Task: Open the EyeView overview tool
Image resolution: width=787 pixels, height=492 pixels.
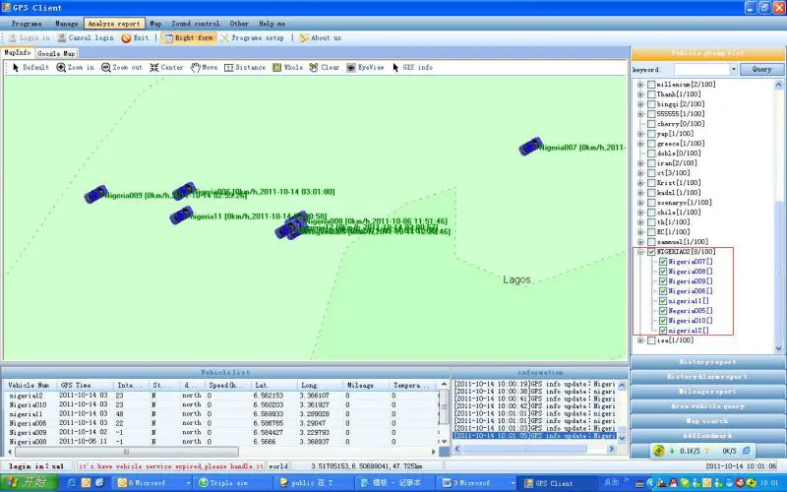Action: (365, 67)
